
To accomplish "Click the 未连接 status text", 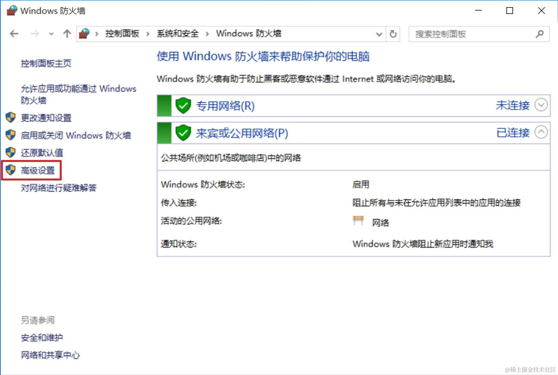I will click(513, 105).
